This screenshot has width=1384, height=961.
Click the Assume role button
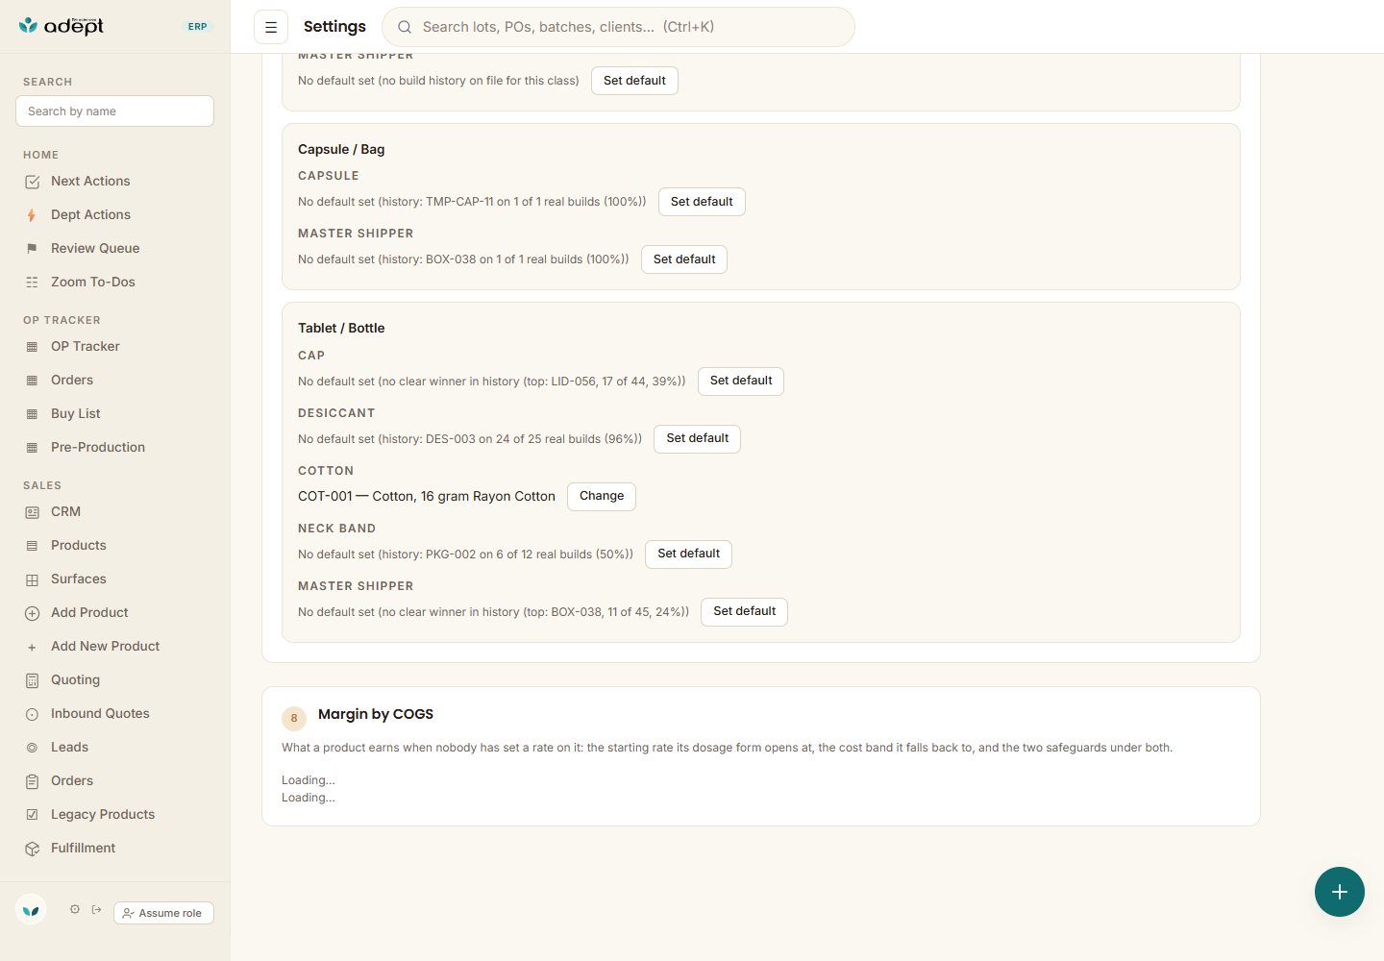pyautogui.click(x=163, y=913)
